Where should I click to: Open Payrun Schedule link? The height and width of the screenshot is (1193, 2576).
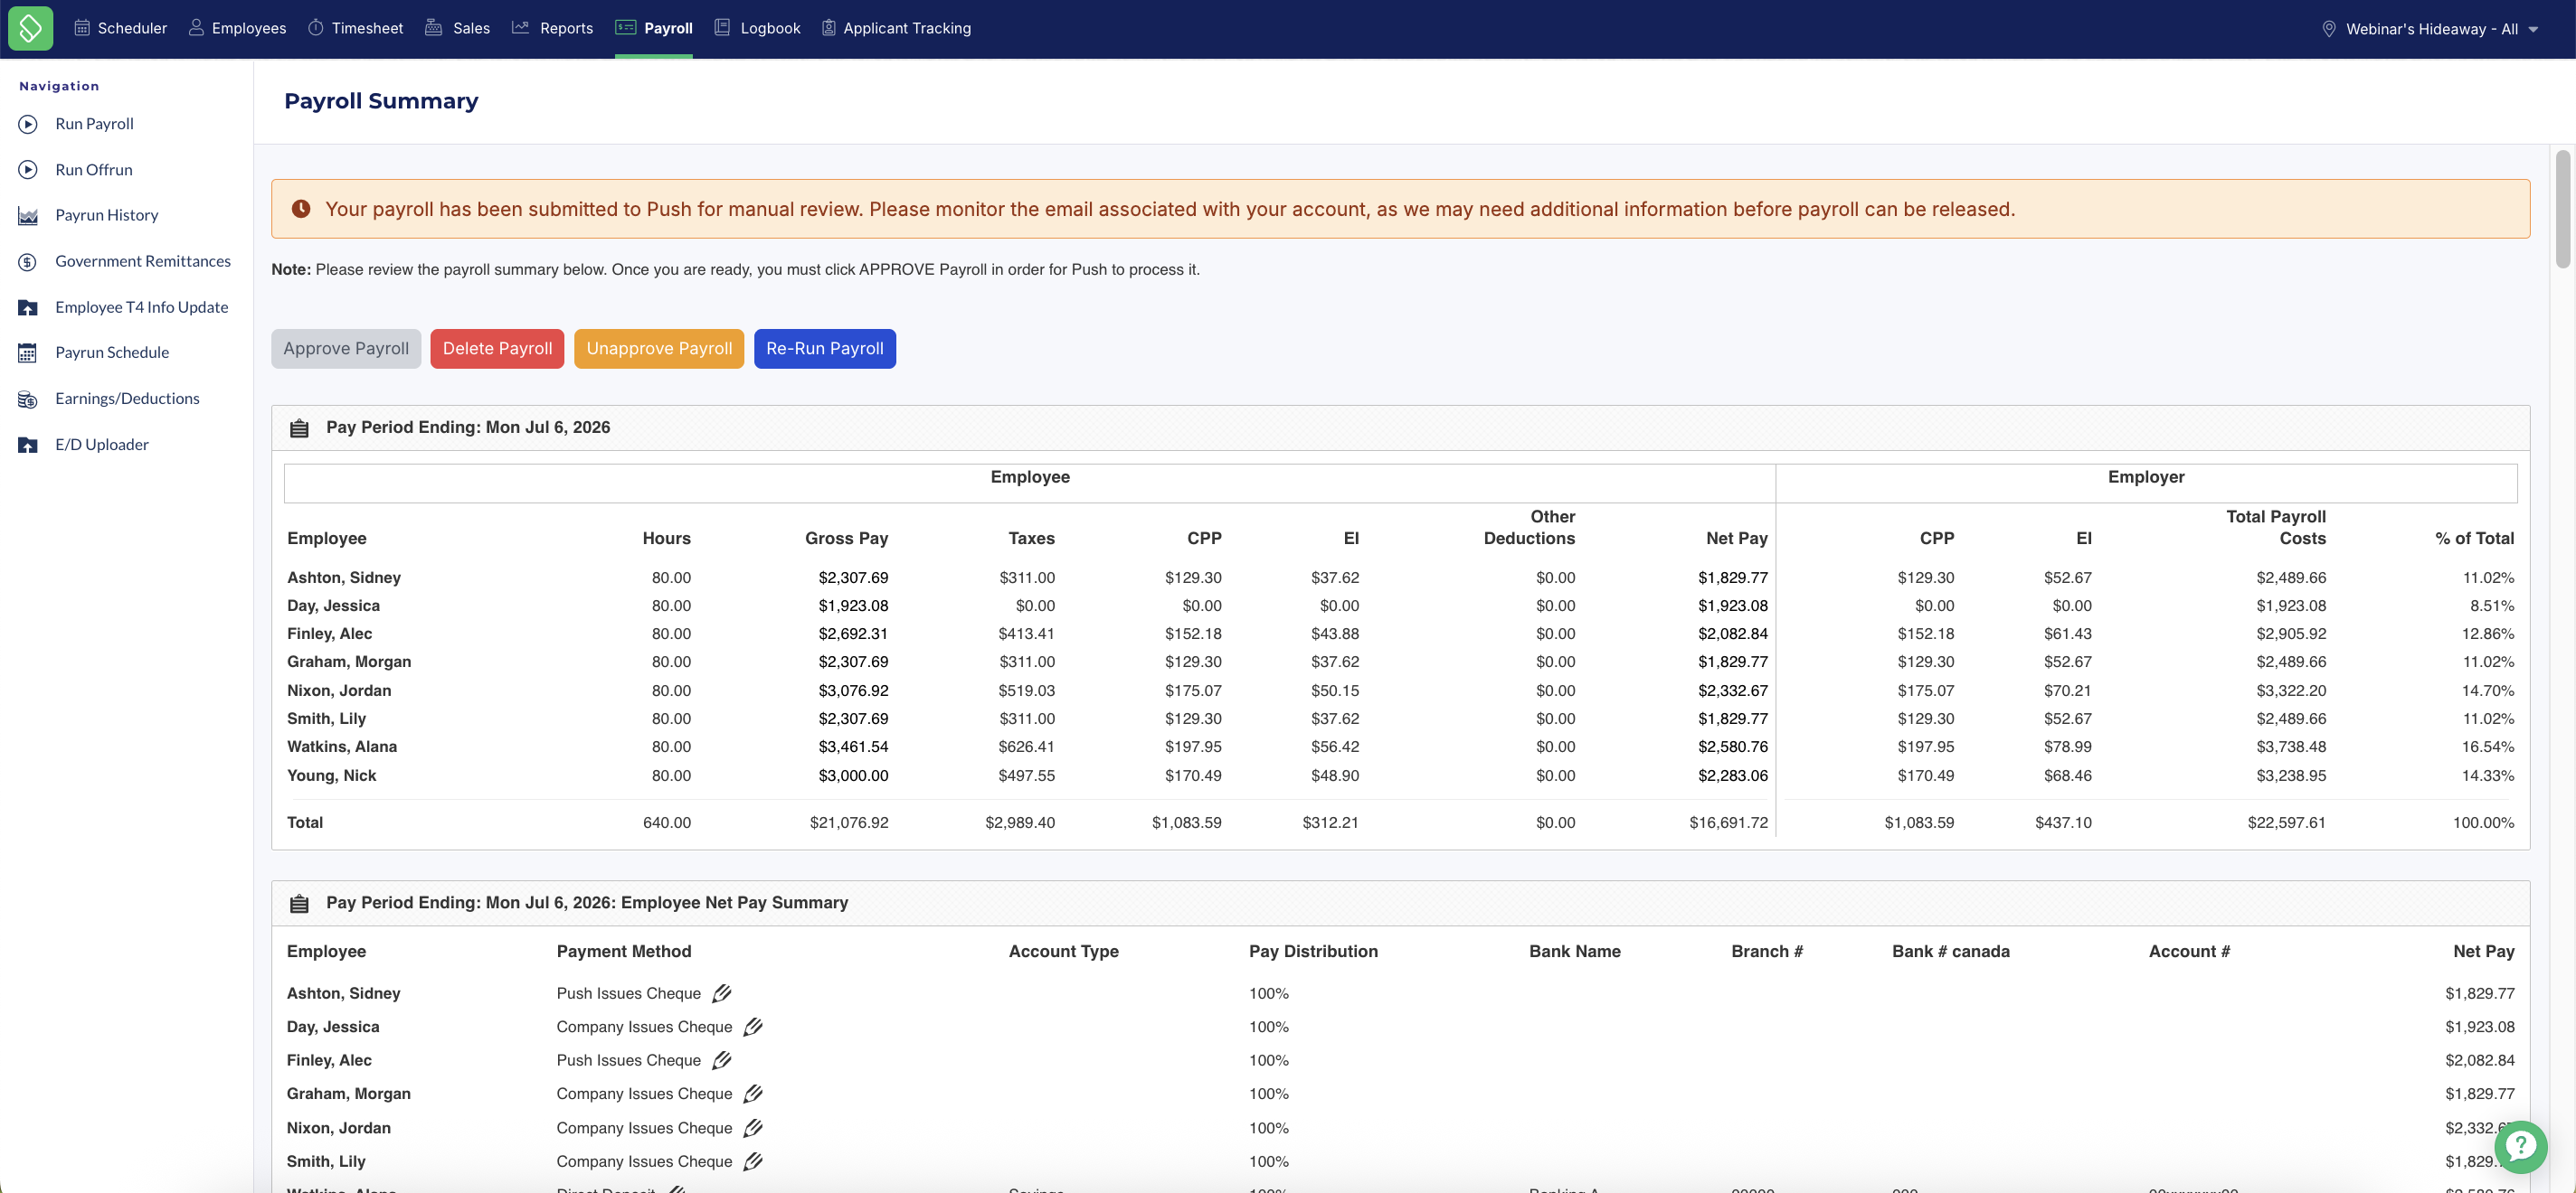(112, 352)
